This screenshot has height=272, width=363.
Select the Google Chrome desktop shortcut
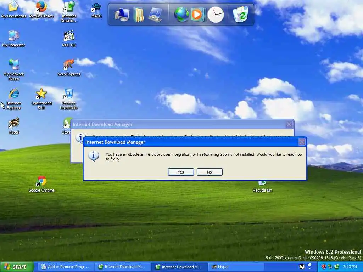click(x=41, y=184)
